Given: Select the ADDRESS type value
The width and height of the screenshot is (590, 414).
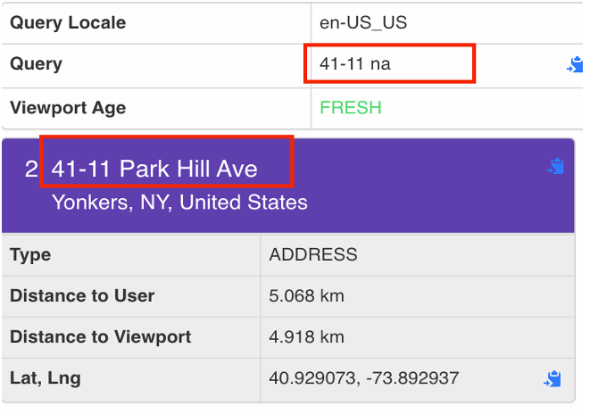Looking at the screenshot, I should 313,254.
